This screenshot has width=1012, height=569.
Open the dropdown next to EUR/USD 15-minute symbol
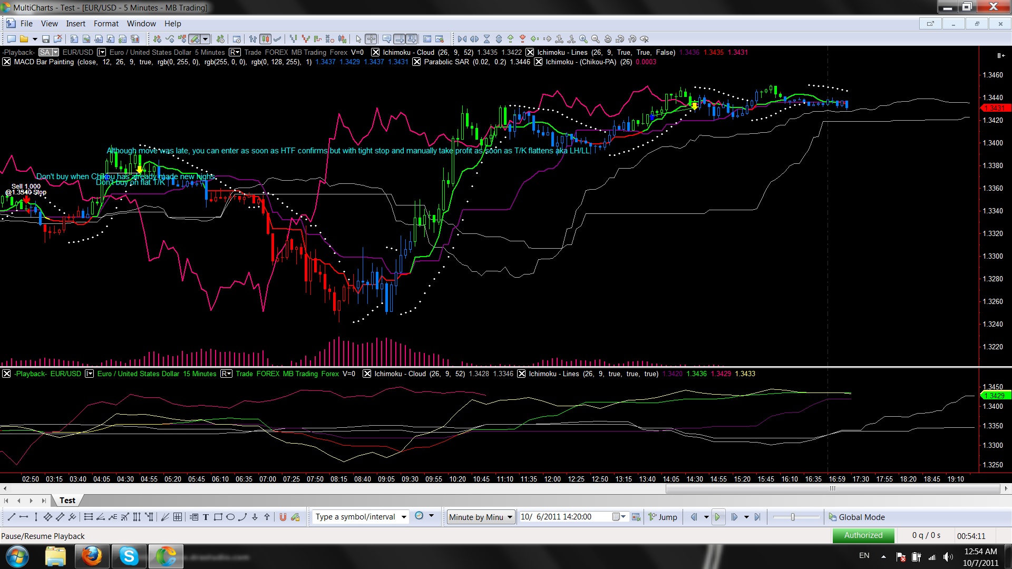(x=90, y=374)
